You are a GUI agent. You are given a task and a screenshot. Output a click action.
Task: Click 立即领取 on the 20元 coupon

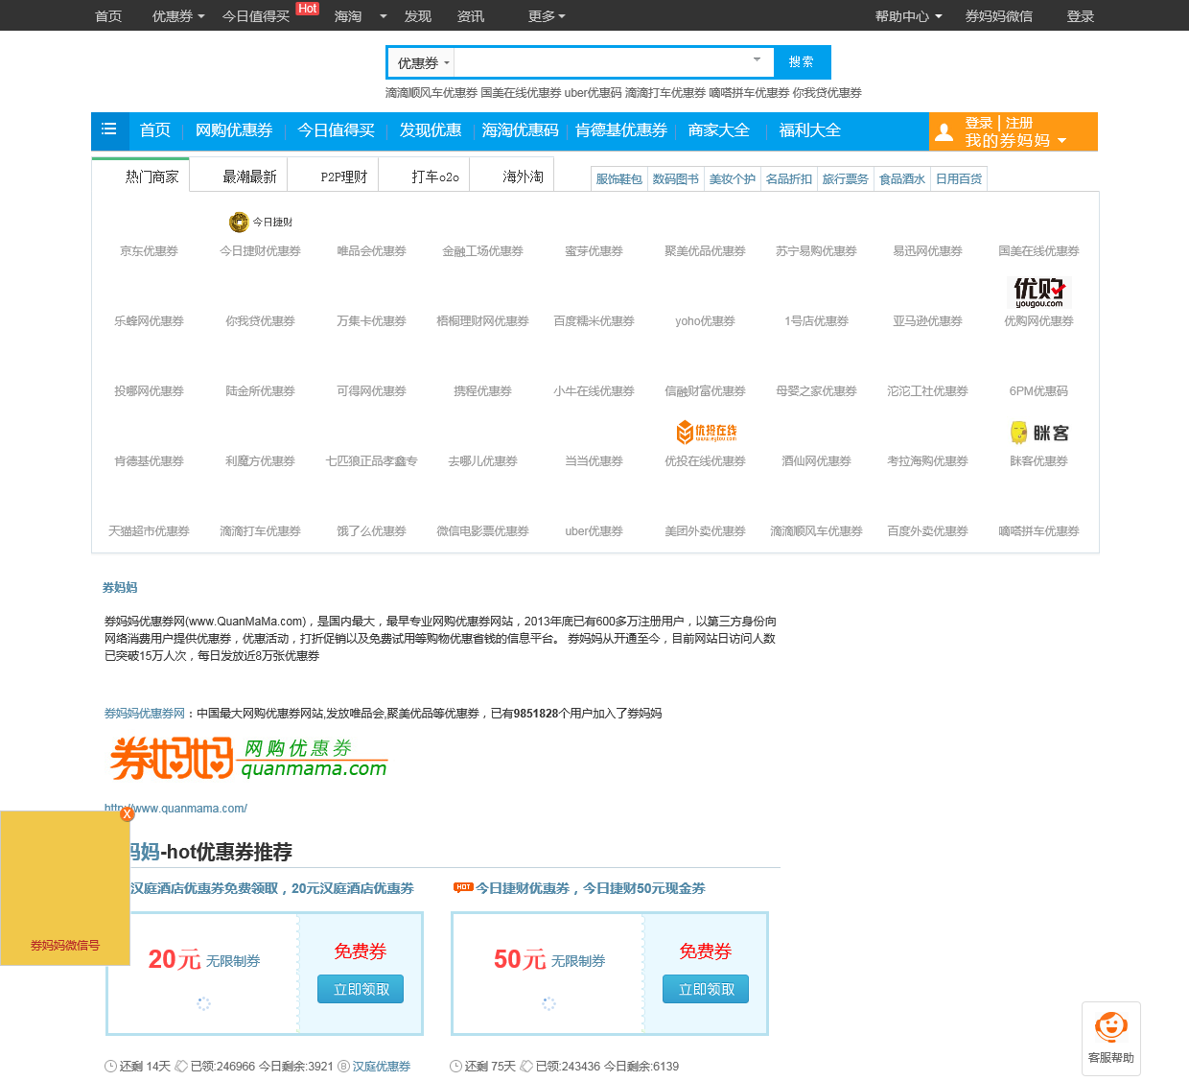361,989
